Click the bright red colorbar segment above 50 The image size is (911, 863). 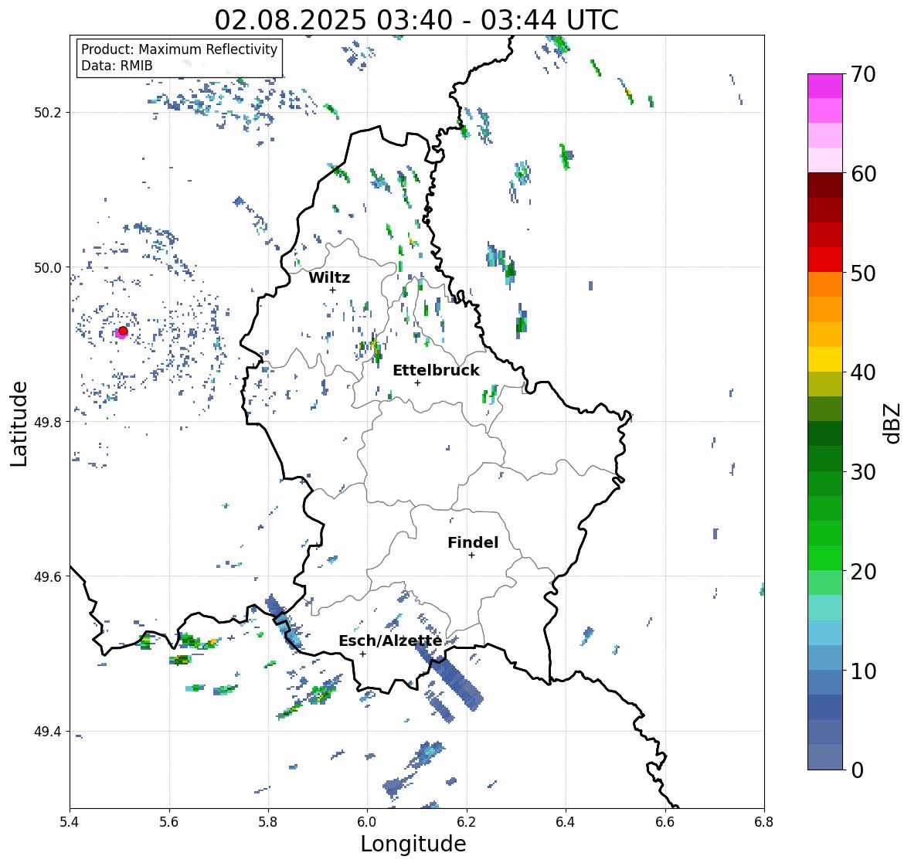tap(825, 260)
